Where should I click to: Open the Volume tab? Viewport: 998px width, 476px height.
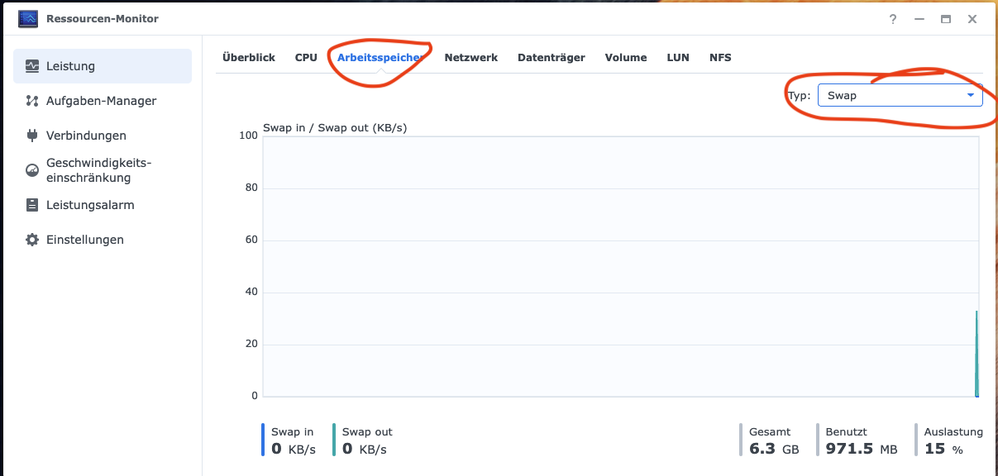626,58
